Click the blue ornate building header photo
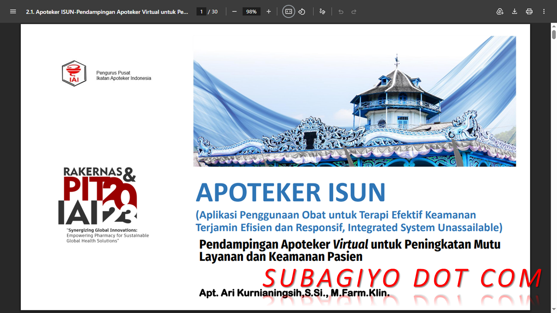The width and height of the screenshot is (557, 313). (355, 101)
